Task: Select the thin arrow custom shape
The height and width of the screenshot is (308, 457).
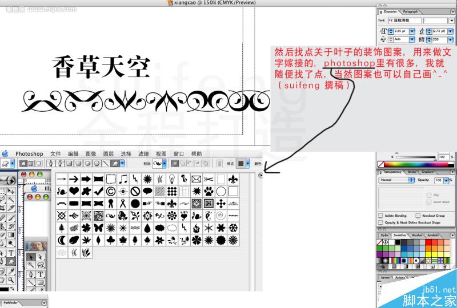Action: pyautogui.click(x=62, y=179)
